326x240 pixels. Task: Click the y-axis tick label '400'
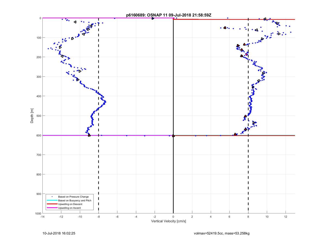pos(39,96)
